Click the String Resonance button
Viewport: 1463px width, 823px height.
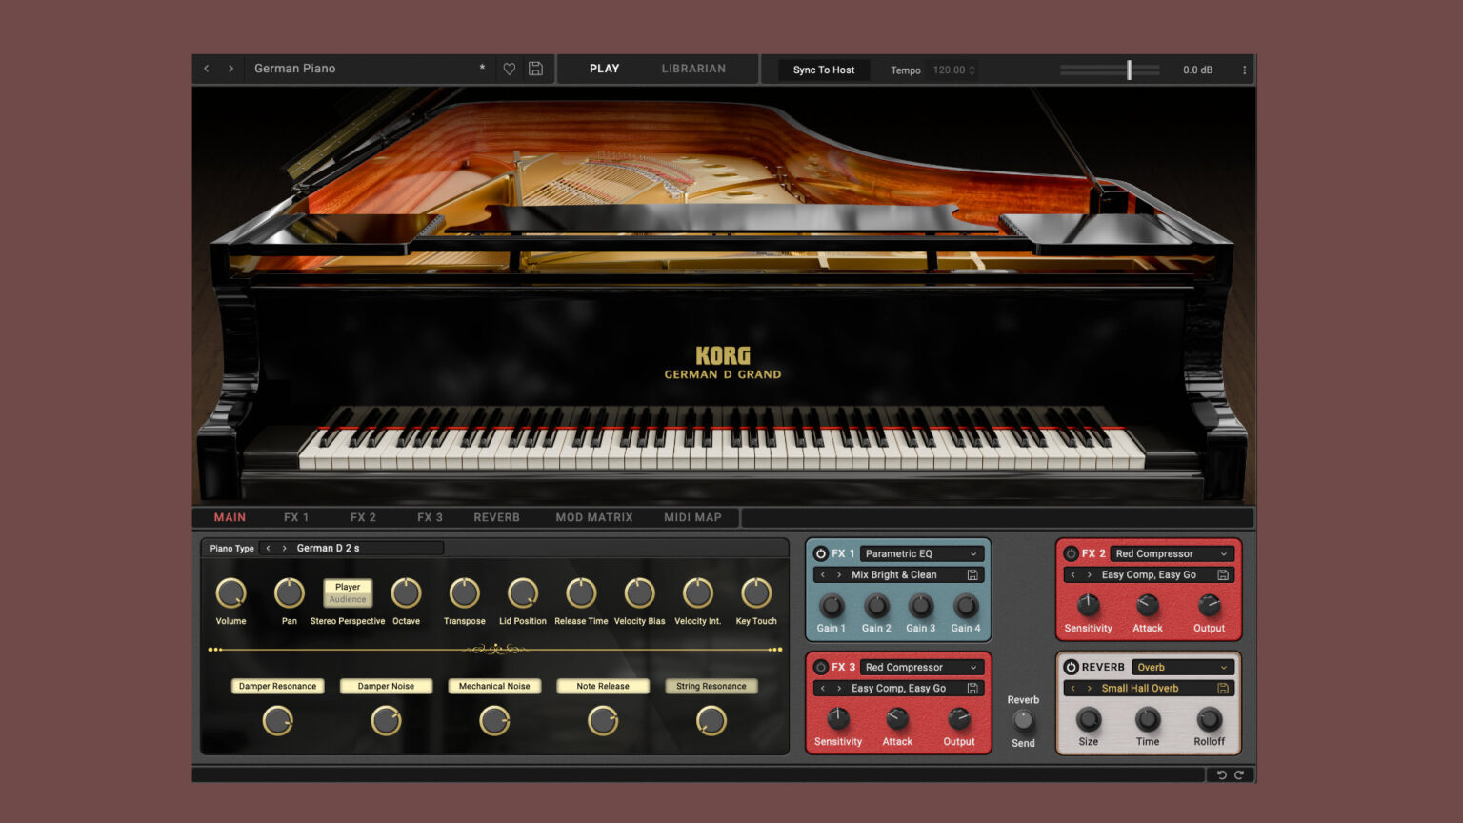click(711, 685)
